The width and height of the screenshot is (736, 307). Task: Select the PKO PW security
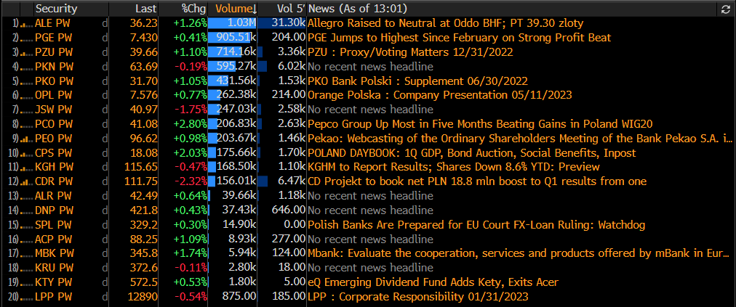click(x=54, y=81)
